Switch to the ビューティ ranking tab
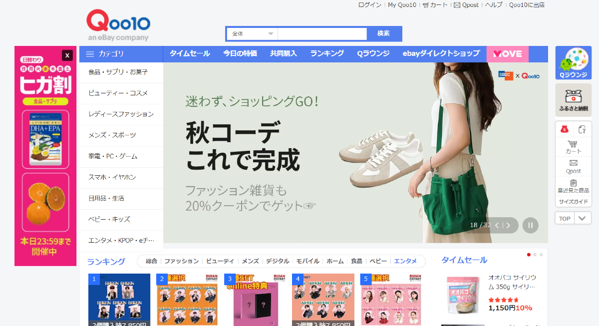Image resolution: width=599 pixels, height=326 pixels. 220,261
